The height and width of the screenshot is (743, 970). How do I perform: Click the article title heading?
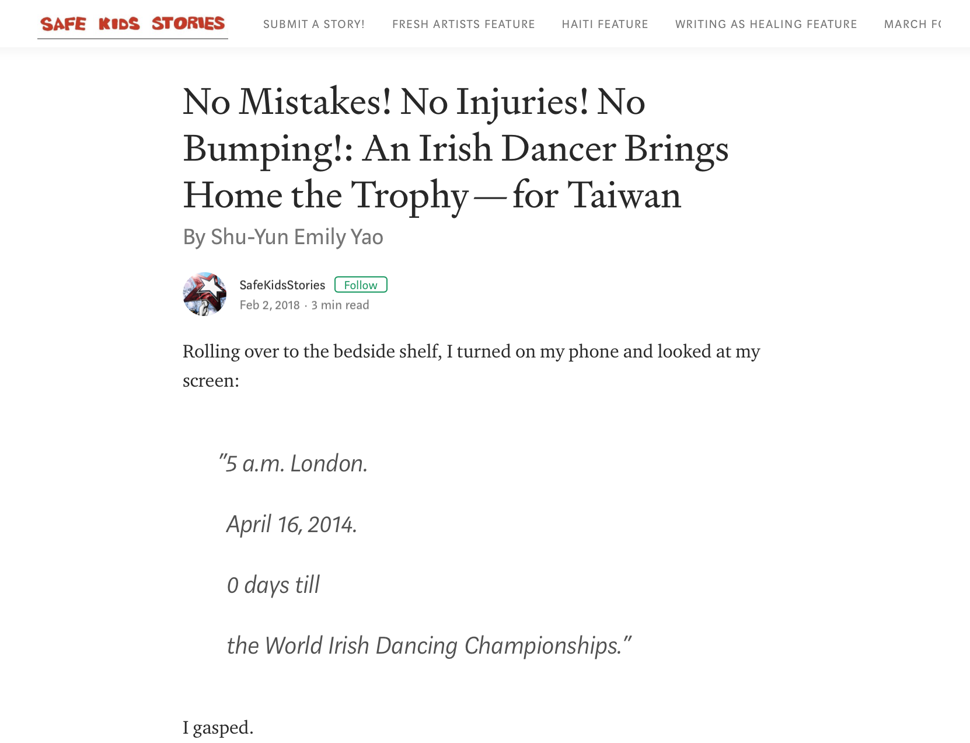[x=456, y=148]
